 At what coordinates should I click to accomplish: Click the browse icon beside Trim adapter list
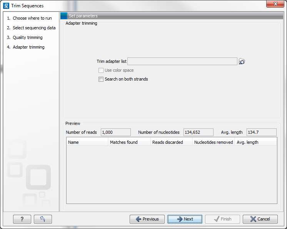tap(242, 62)
